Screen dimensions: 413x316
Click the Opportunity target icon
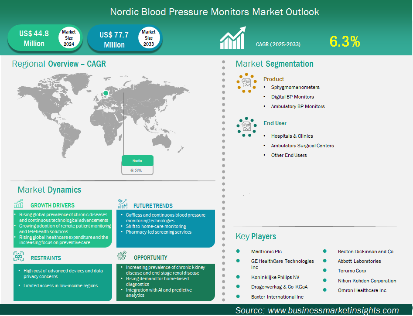122,256
